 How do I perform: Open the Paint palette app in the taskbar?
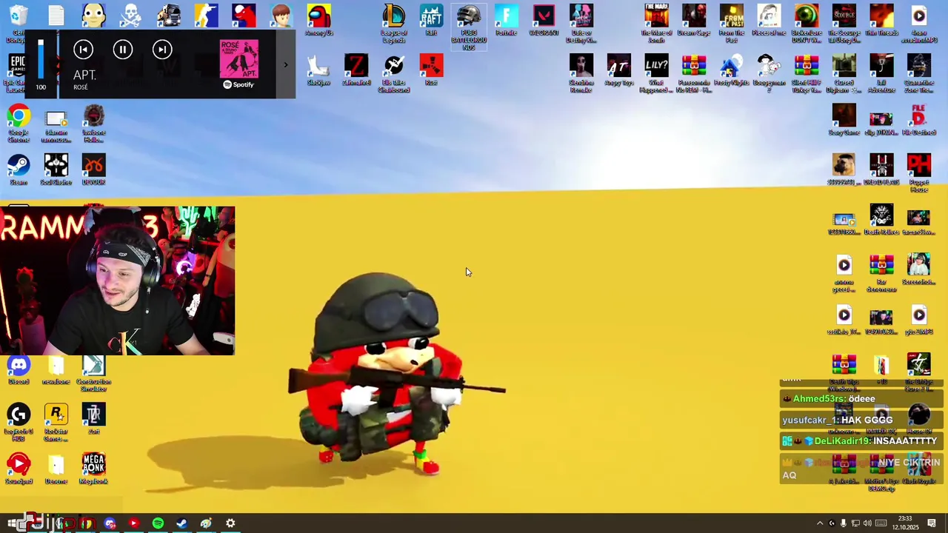[206, 523]
